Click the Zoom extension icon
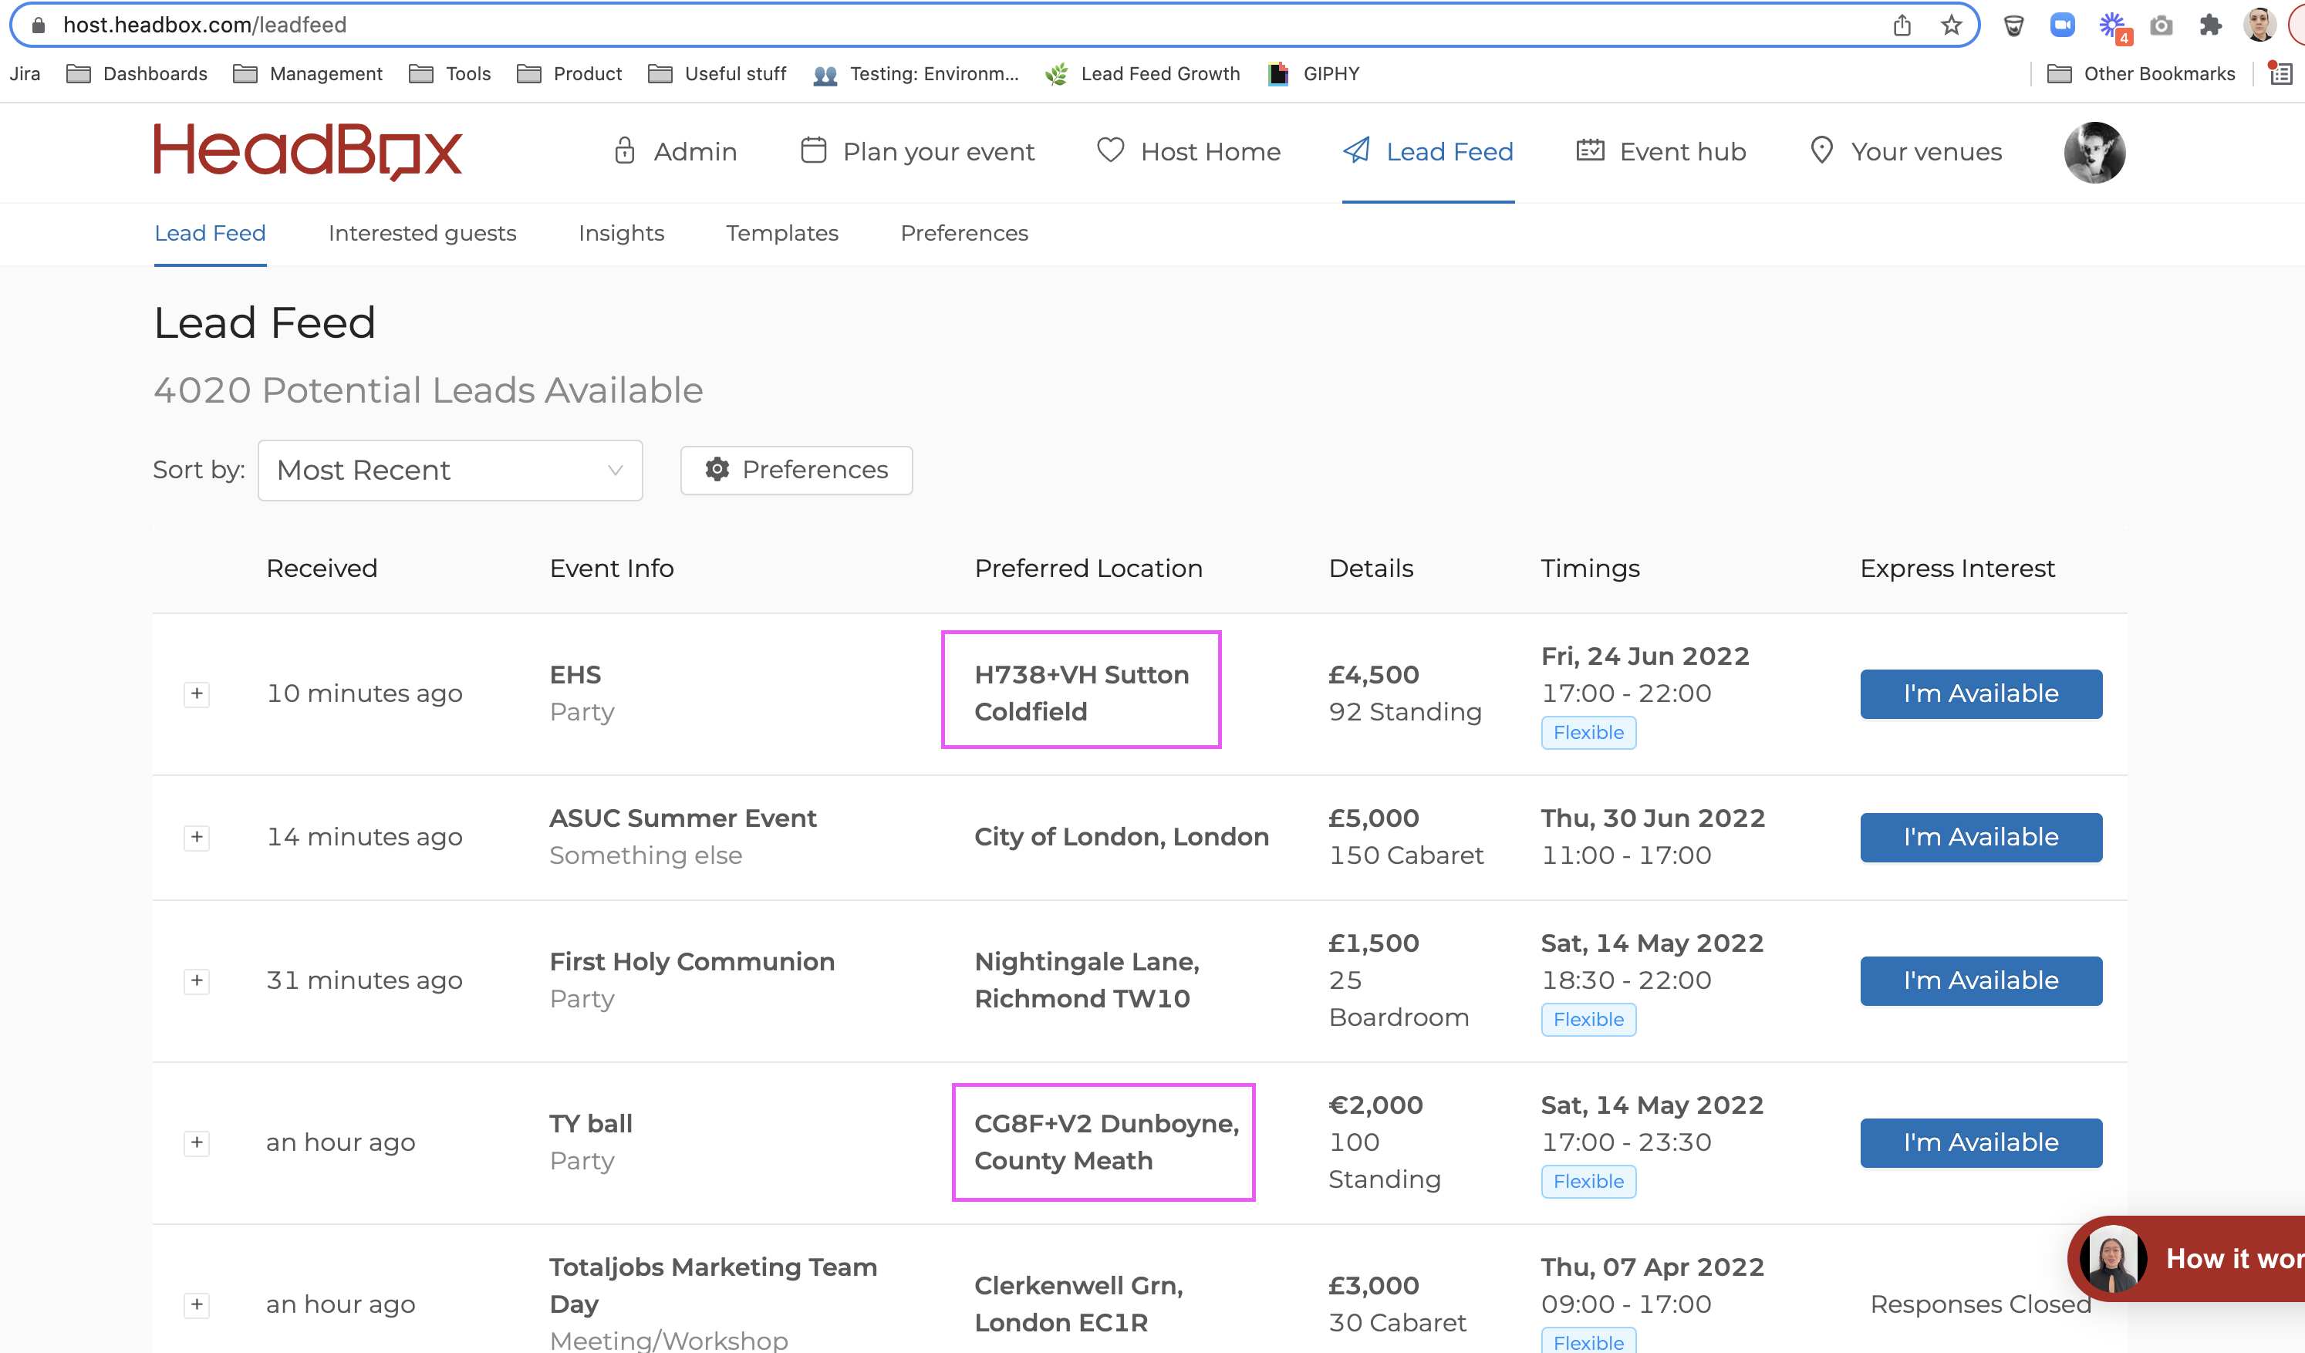 pos(2062,25)
